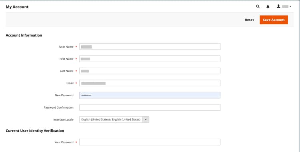
Task: Click into the Last Name field
Action: click(x=150, y=71)
